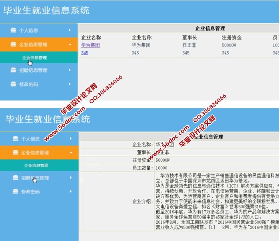The image size is (279, 241).
Task: Click 50000W value in detail form
Action: pyautogui.click(x=163, y=160)
